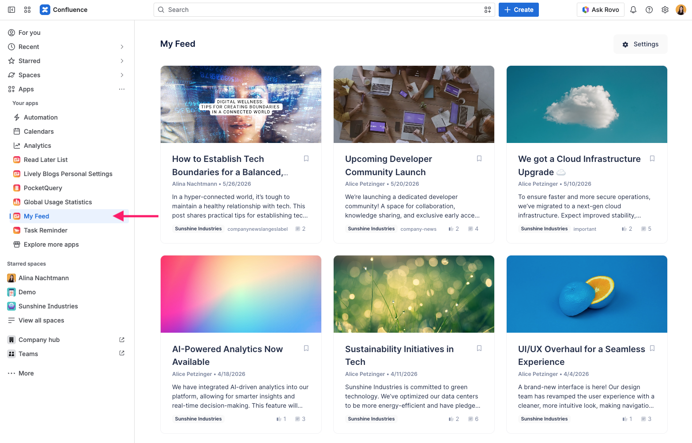Click the company-news label
The height and width of the screenshot is (443, 692).
click(418, 229)
